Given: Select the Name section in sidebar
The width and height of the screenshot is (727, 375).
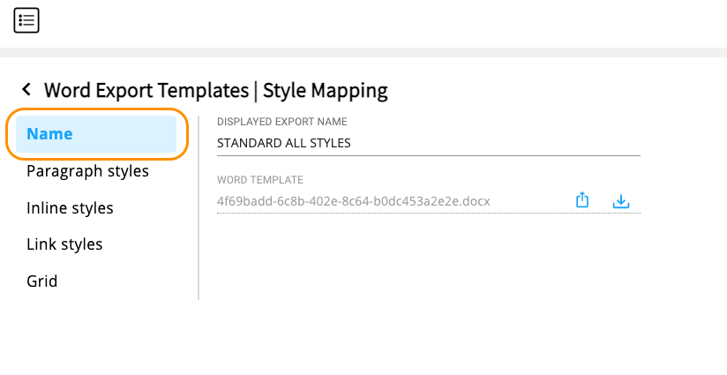Looking at the screenshot, I should click(96, 134).
